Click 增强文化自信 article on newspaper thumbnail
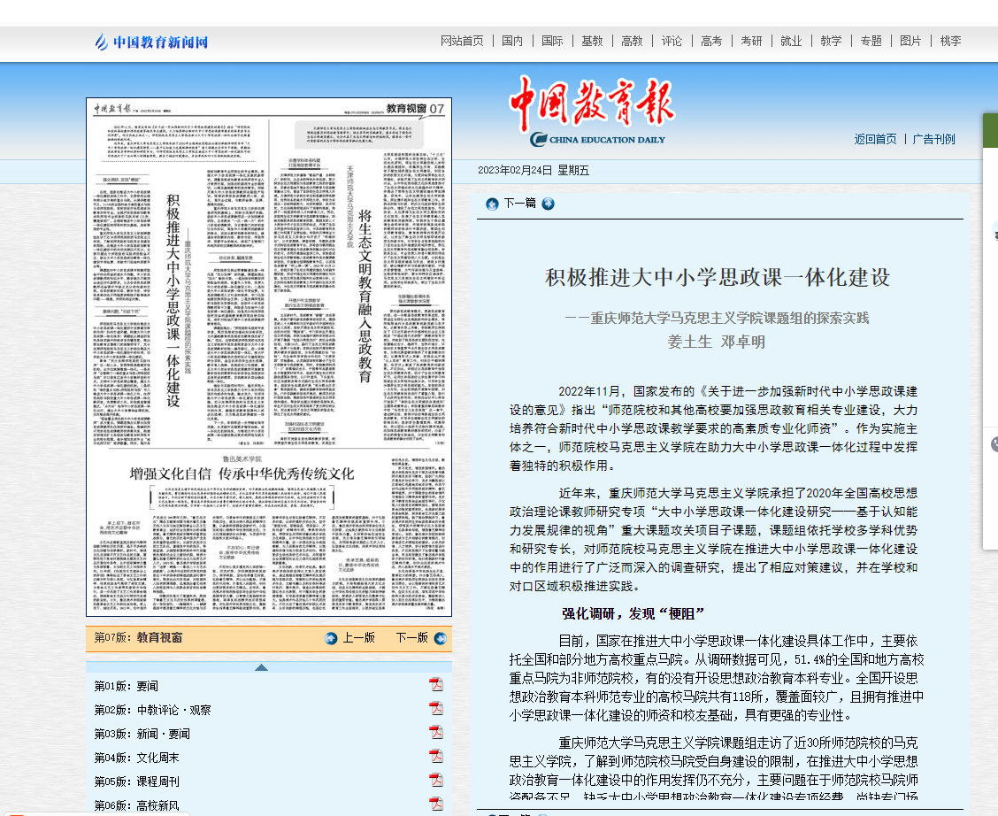This screenshot has width=998, height=816. (x=241, y=473)
